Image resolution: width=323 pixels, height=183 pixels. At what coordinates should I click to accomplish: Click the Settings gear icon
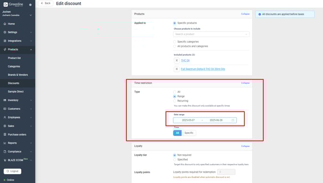[5, 32]
